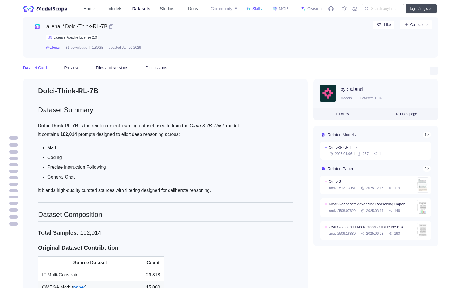Image resolution: width=461 pixels, height=288 pixels.
Task: Click the "1.89GB" size text
Action: point(98,48)
